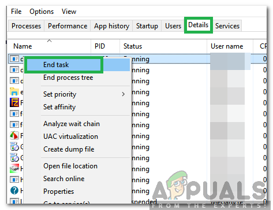273x210 pixels.
Task: Open Properties from context menu
Action: tap(77, 191)
